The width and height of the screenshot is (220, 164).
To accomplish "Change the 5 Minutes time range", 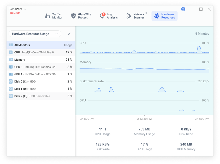I will 202,34.
